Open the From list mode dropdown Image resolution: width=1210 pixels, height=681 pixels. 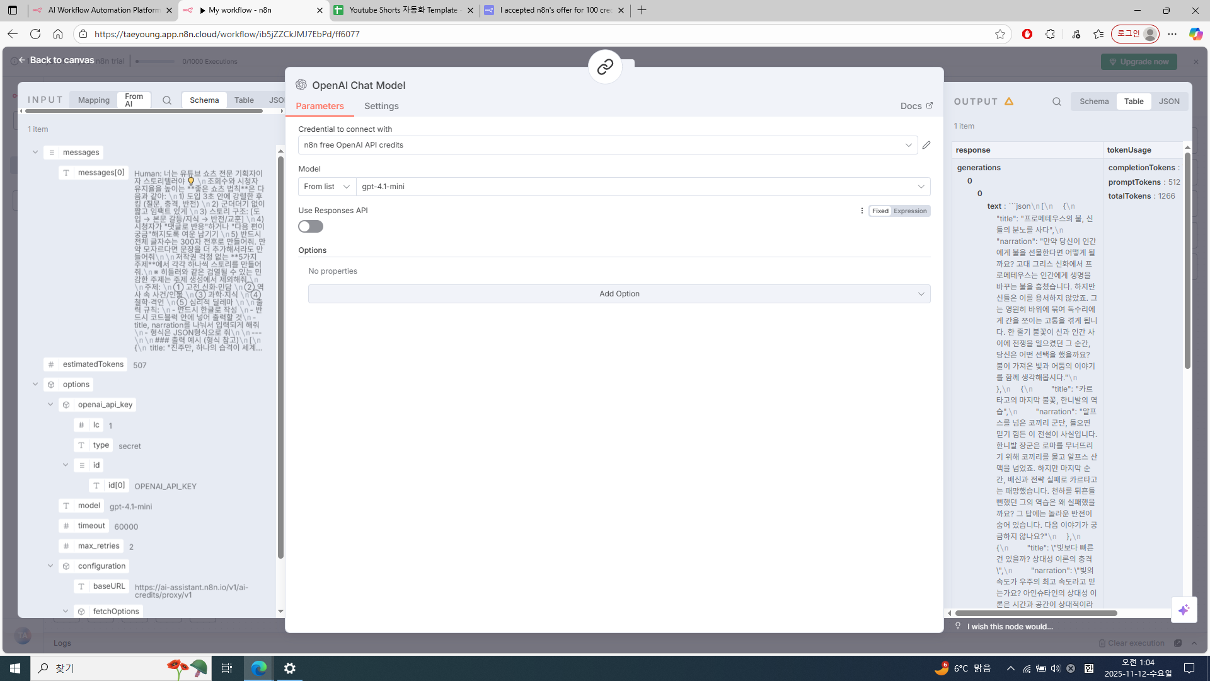pos(326,187)
